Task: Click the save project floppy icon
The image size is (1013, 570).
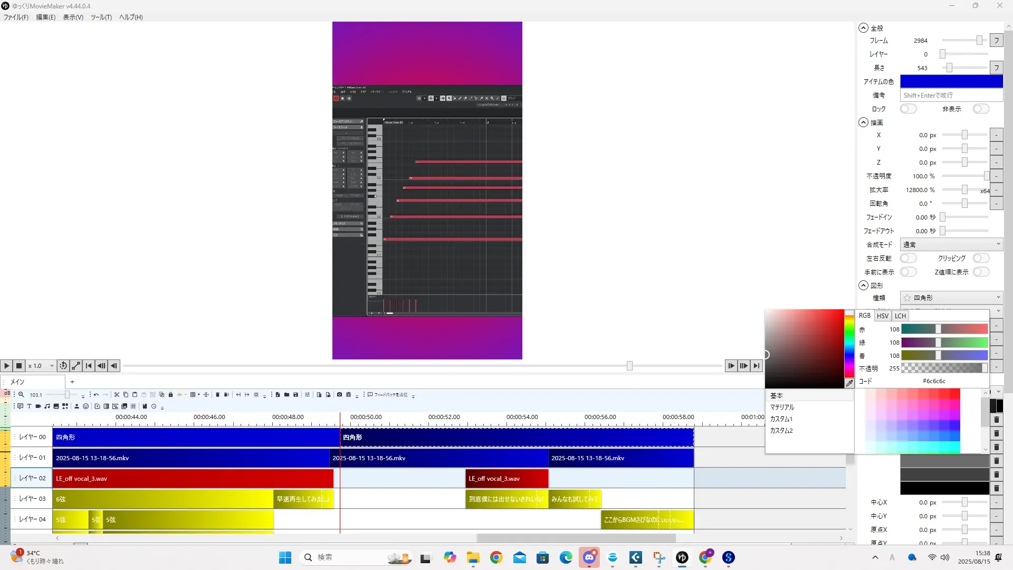Action: (x=295, y=394)
